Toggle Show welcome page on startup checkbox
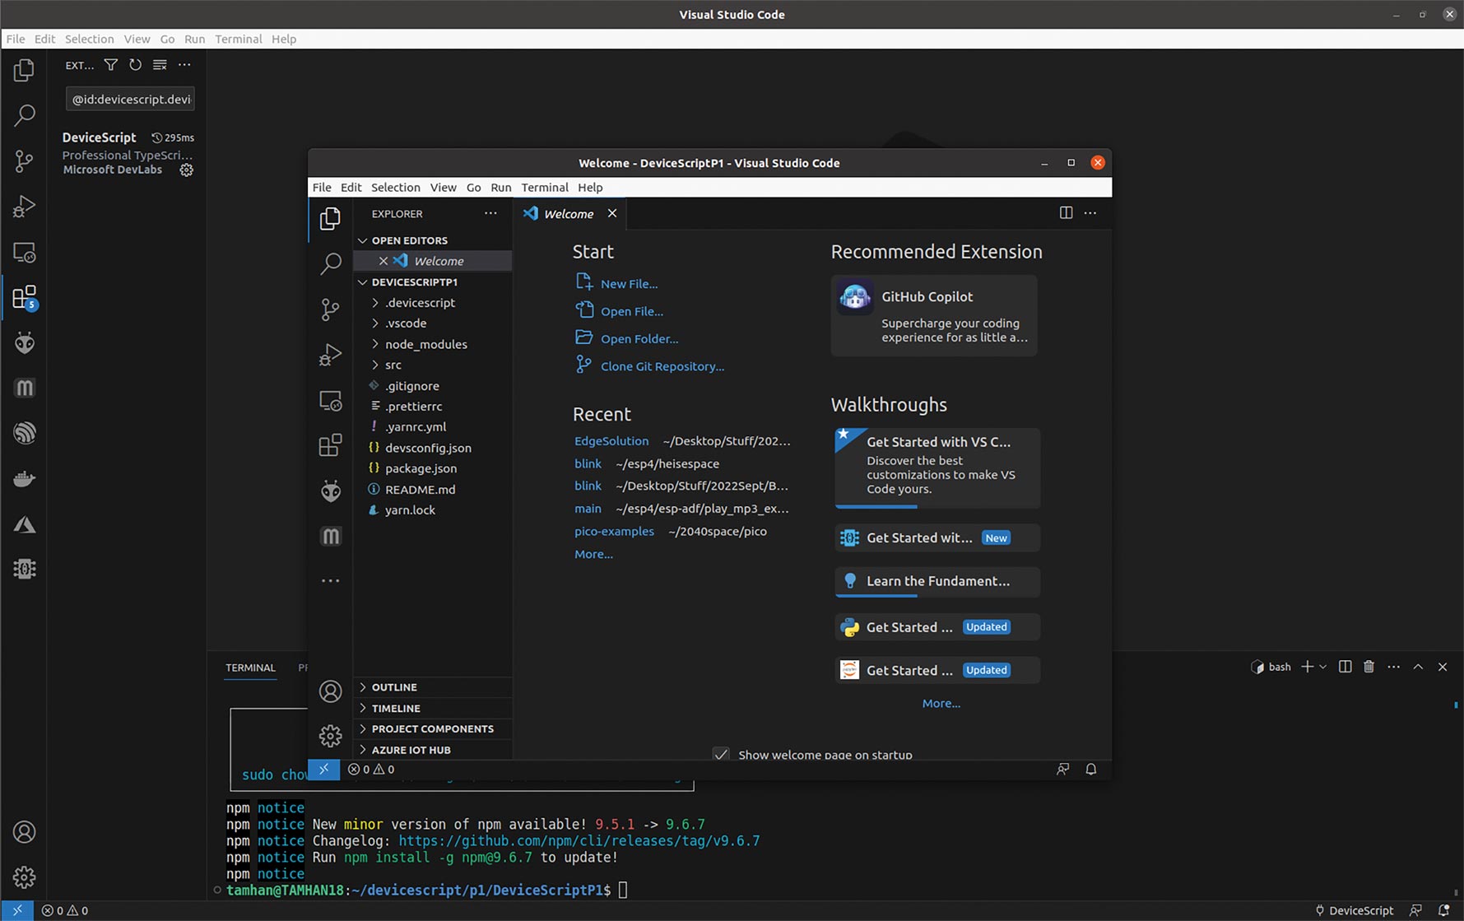The height and width of the screenshot is (921, 1464). click(721, 755)
